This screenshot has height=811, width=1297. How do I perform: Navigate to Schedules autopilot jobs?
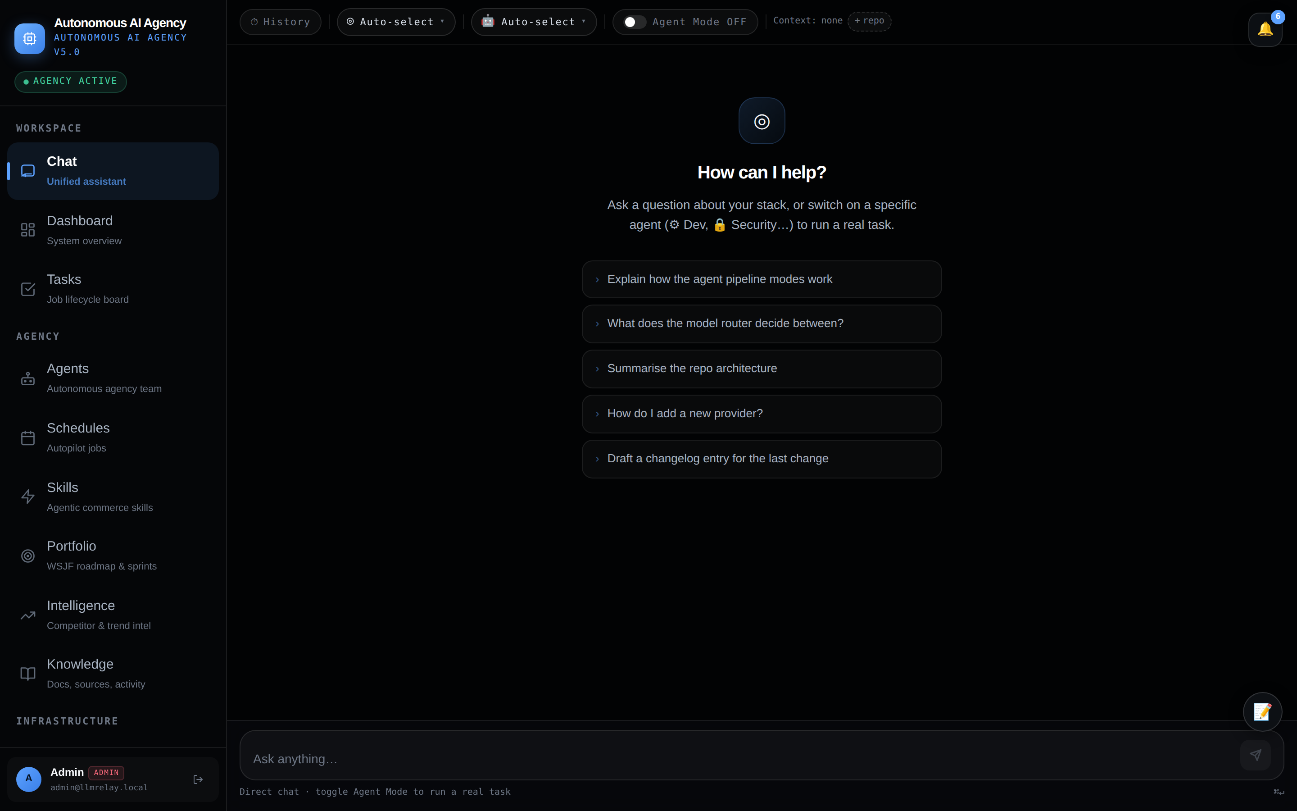tap(113, 437)
